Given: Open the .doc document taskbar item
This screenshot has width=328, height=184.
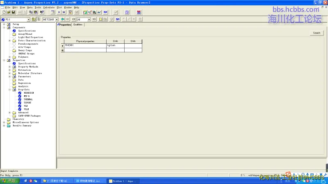Looking at the screenshot, I should pyautogui.click(x=90, y=181).
